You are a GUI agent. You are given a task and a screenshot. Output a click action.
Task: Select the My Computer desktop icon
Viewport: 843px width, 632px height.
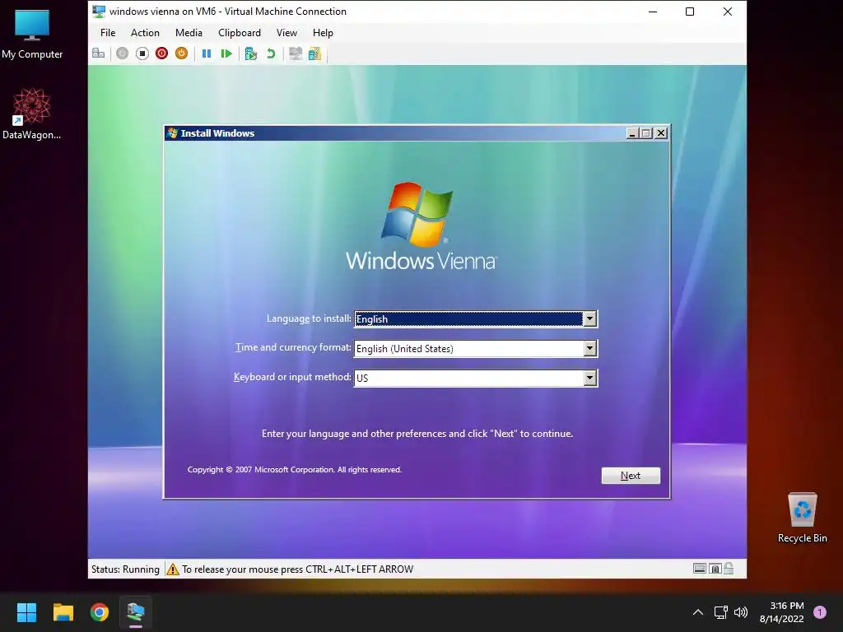[x=32, y=34]
